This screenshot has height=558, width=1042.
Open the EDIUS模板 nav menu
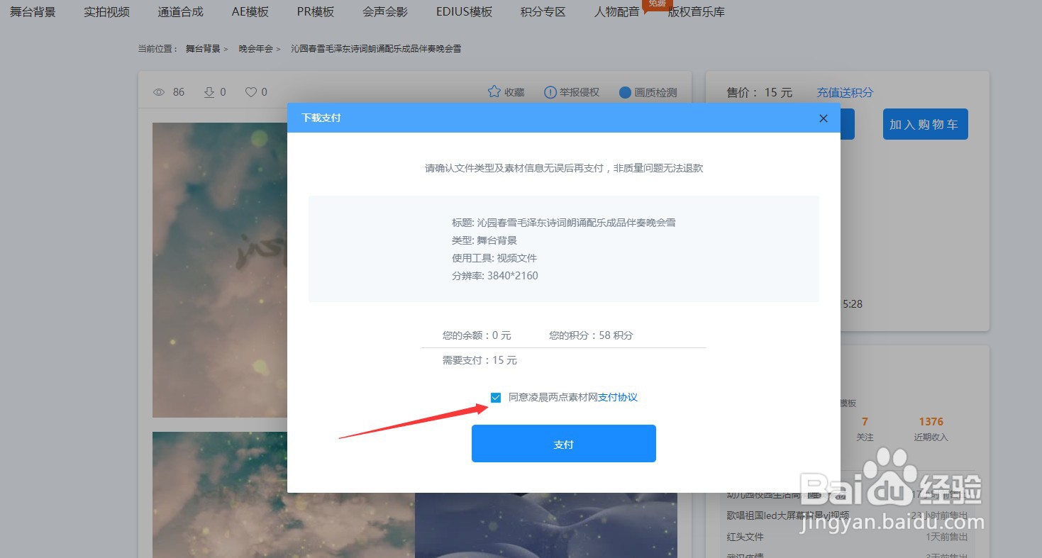[464, 12]
